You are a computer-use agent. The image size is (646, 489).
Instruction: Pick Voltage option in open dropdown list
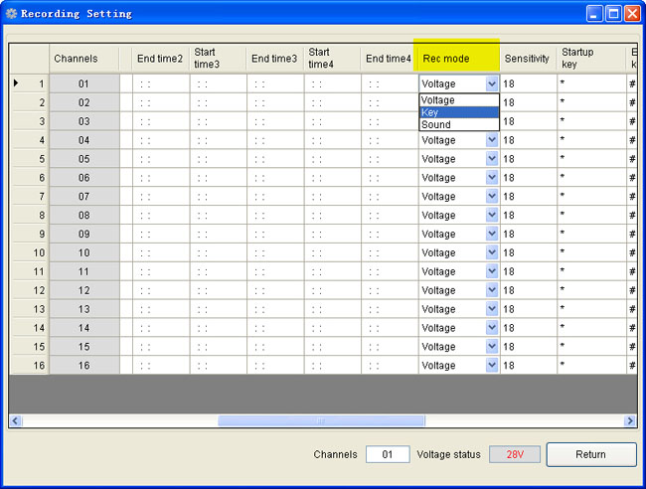click(458, 100)
